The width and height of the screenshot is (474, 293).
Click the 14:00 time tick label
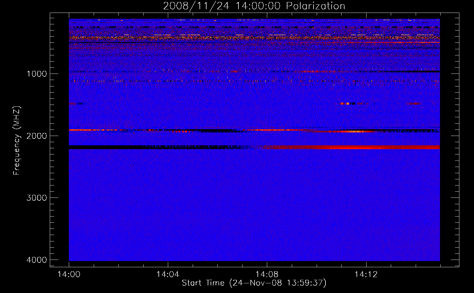(69, 275)
